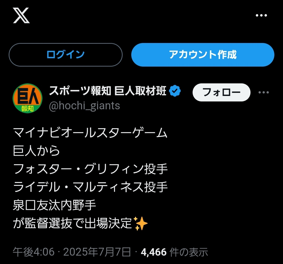Click the マイナビオールスターゲーム text line

(90, 133)
